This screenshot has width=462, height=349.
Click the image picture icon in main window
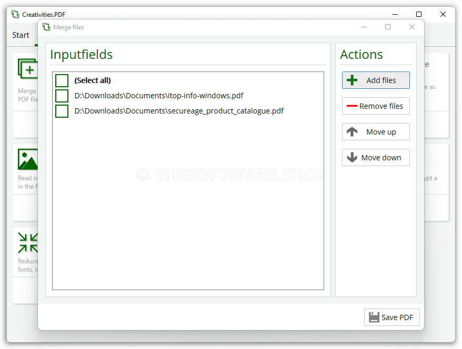click(28, 159)
